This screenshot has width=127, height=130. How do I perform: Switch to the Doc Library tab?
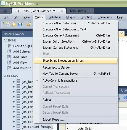78,11
